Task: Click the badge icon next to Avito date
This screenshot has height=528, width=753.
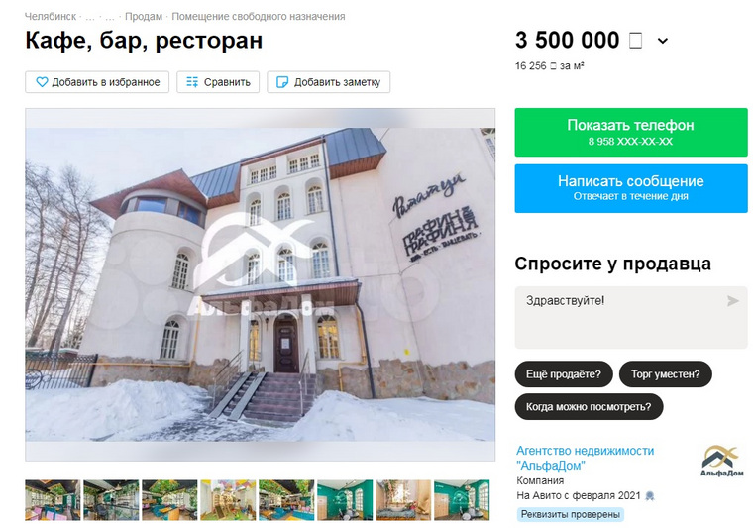Action: 649,496
